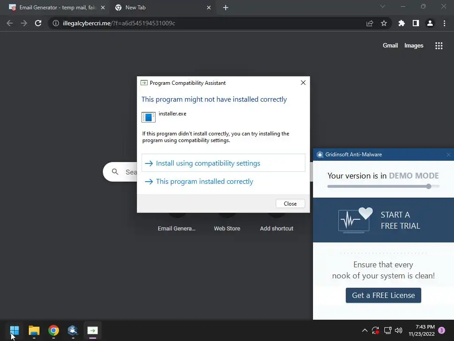The width and height of the screenshot is (454, 341).
Task: Click the installer.exe program icon
Action: click(148, 117)
